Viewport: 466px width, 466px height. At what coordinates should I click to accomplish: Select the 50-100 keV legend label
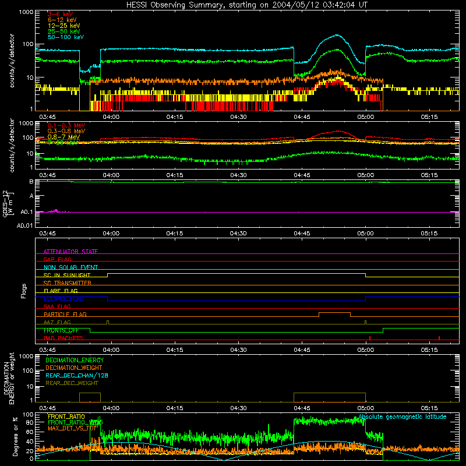click(66, 37)
